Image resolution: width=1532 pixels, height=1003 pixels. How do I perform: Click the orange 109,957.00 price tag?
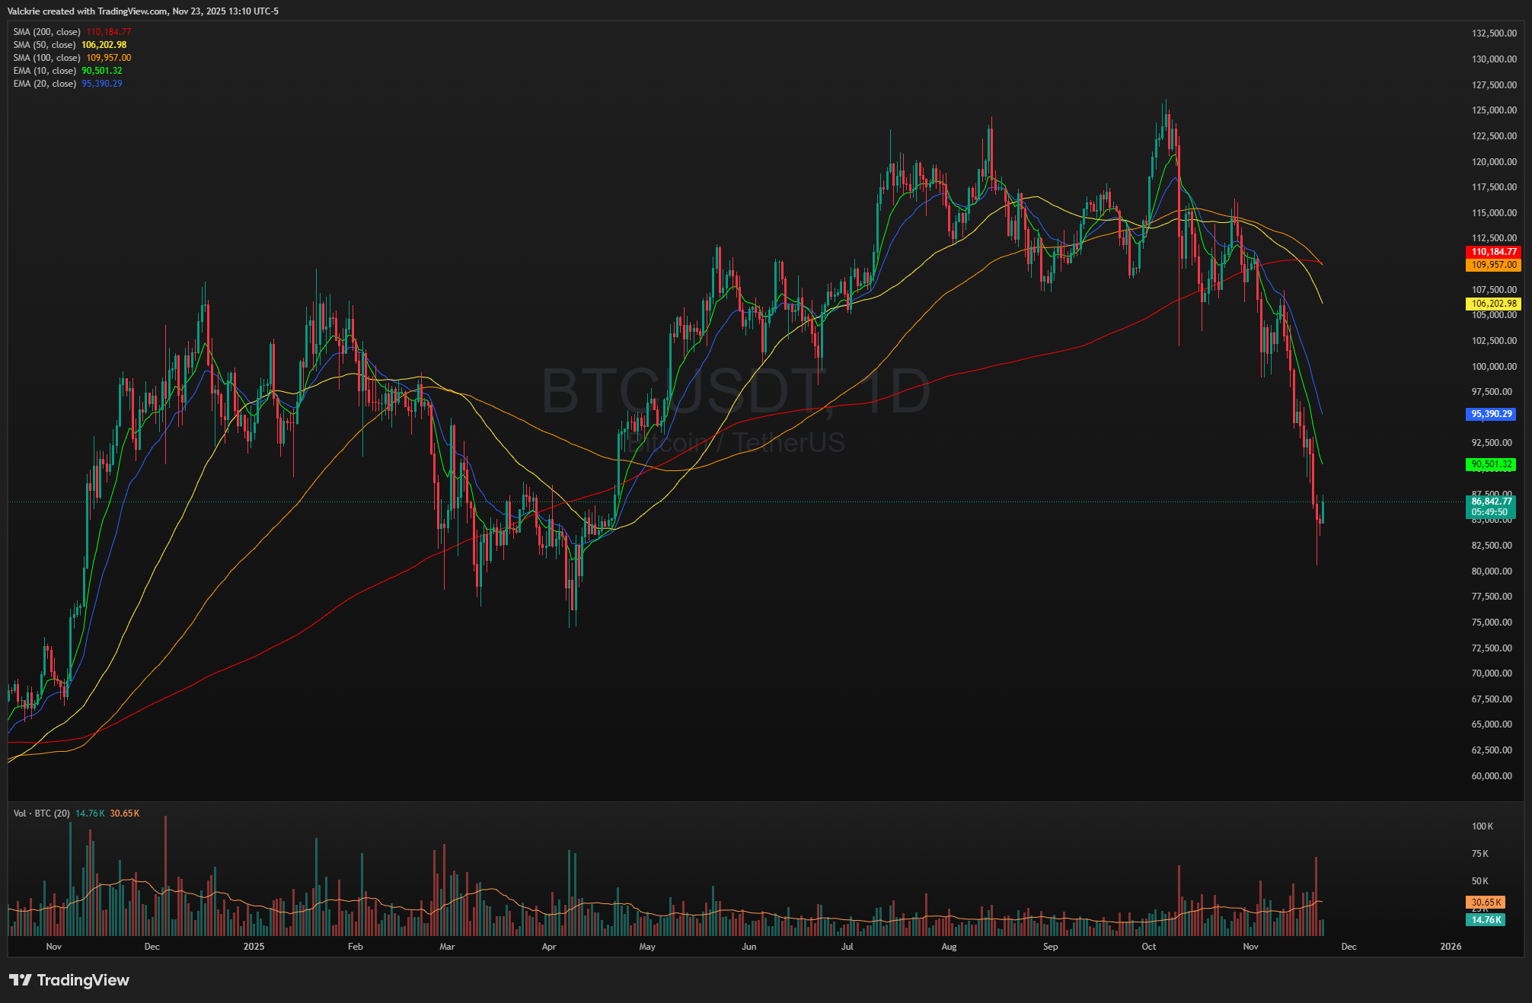1493,265
